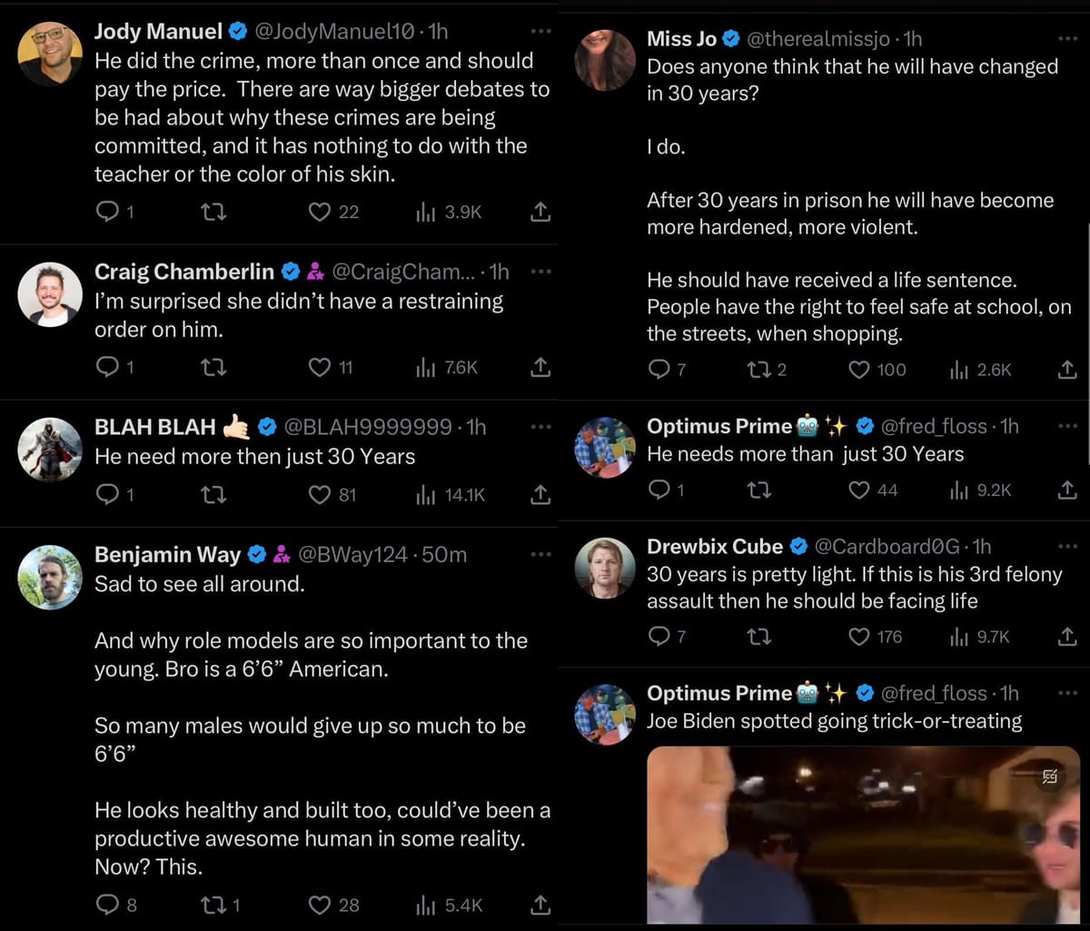Share Craig Chamberlin's tweet

pyautogui.click(x=540, y=367)
